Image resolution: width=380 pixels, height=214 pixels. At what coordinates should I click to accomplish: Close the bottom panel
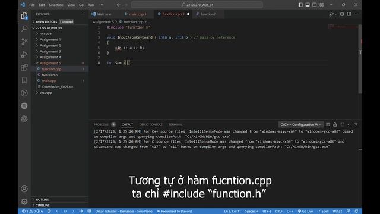356,124
